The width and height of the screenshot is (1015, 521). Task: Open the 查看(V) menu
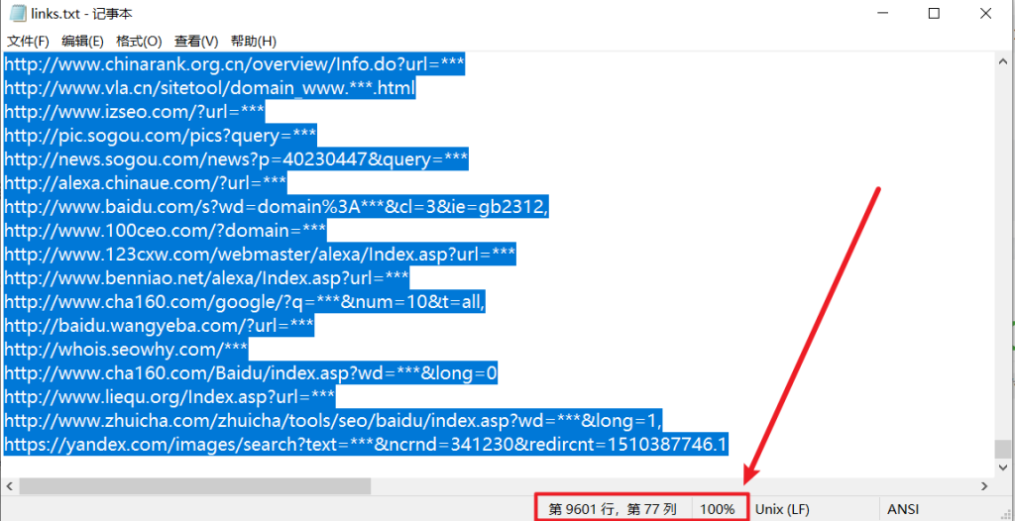tap(196, 41)
